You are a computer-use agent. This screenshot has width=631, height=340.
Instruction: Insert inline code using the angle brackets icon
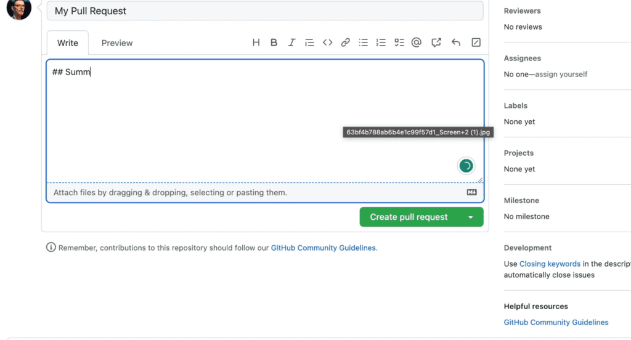pyautogui.click(x=328, y=42)
